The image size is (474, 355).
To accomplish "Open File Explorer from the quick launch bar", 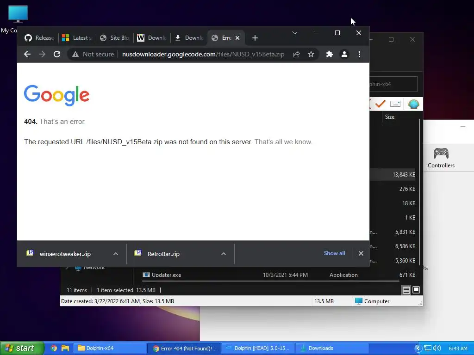I will [x=65, y=349].
